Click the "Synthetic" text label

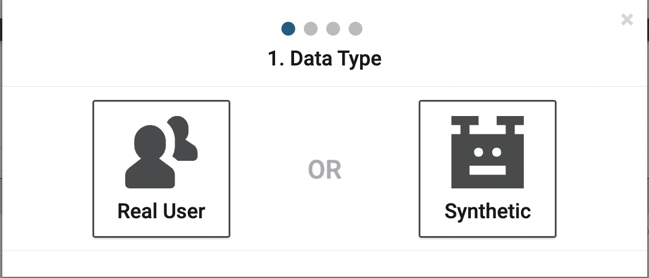pos(488,212)
